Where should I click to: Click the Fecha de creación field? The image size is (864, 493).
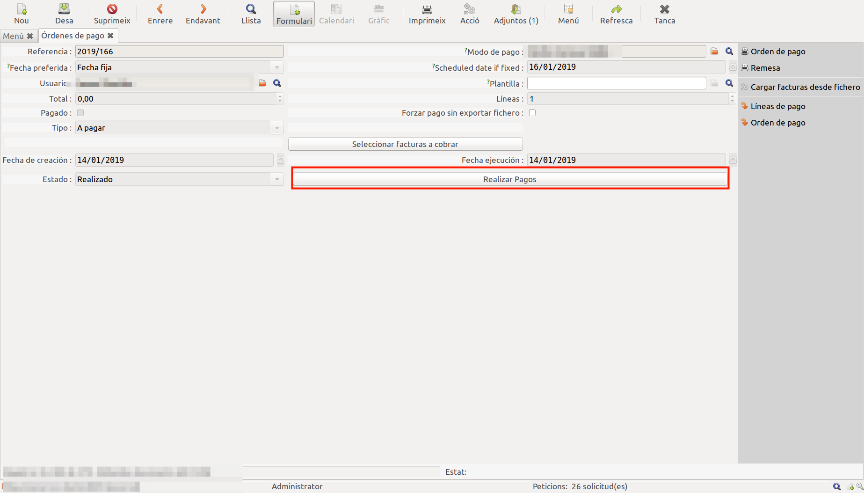pyautogui.click(x=174, y=160)
